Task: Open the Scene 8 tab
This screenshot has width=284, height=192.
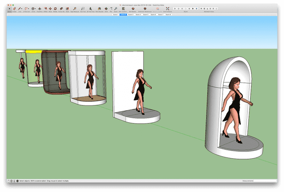Action: [168, 15]
